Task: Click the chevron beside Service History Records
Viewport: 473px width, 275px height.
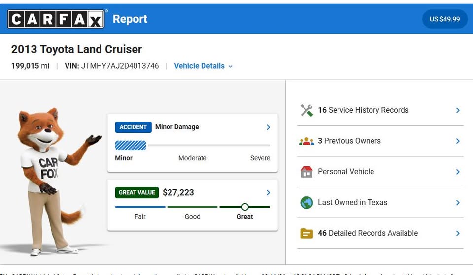Action: [458, 110]
